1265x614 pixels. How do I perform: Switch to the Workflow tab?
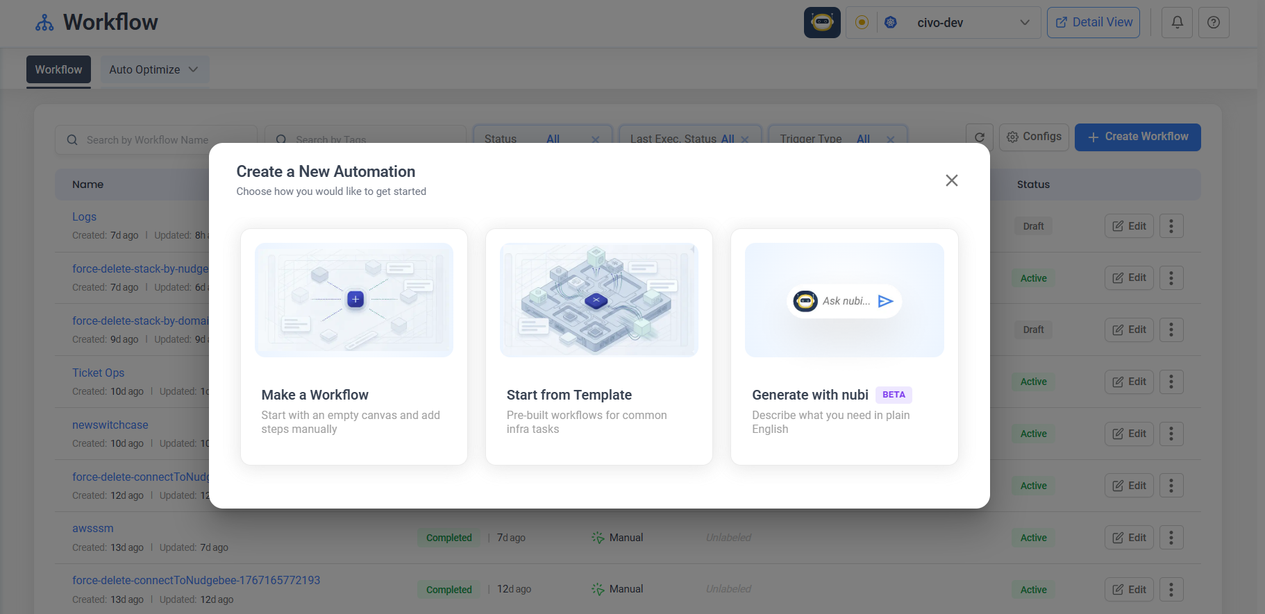pyautogui.click(x=58, y=70)
